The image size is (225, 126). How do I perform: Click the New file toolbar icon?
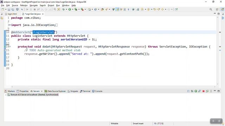pos(3,9)
